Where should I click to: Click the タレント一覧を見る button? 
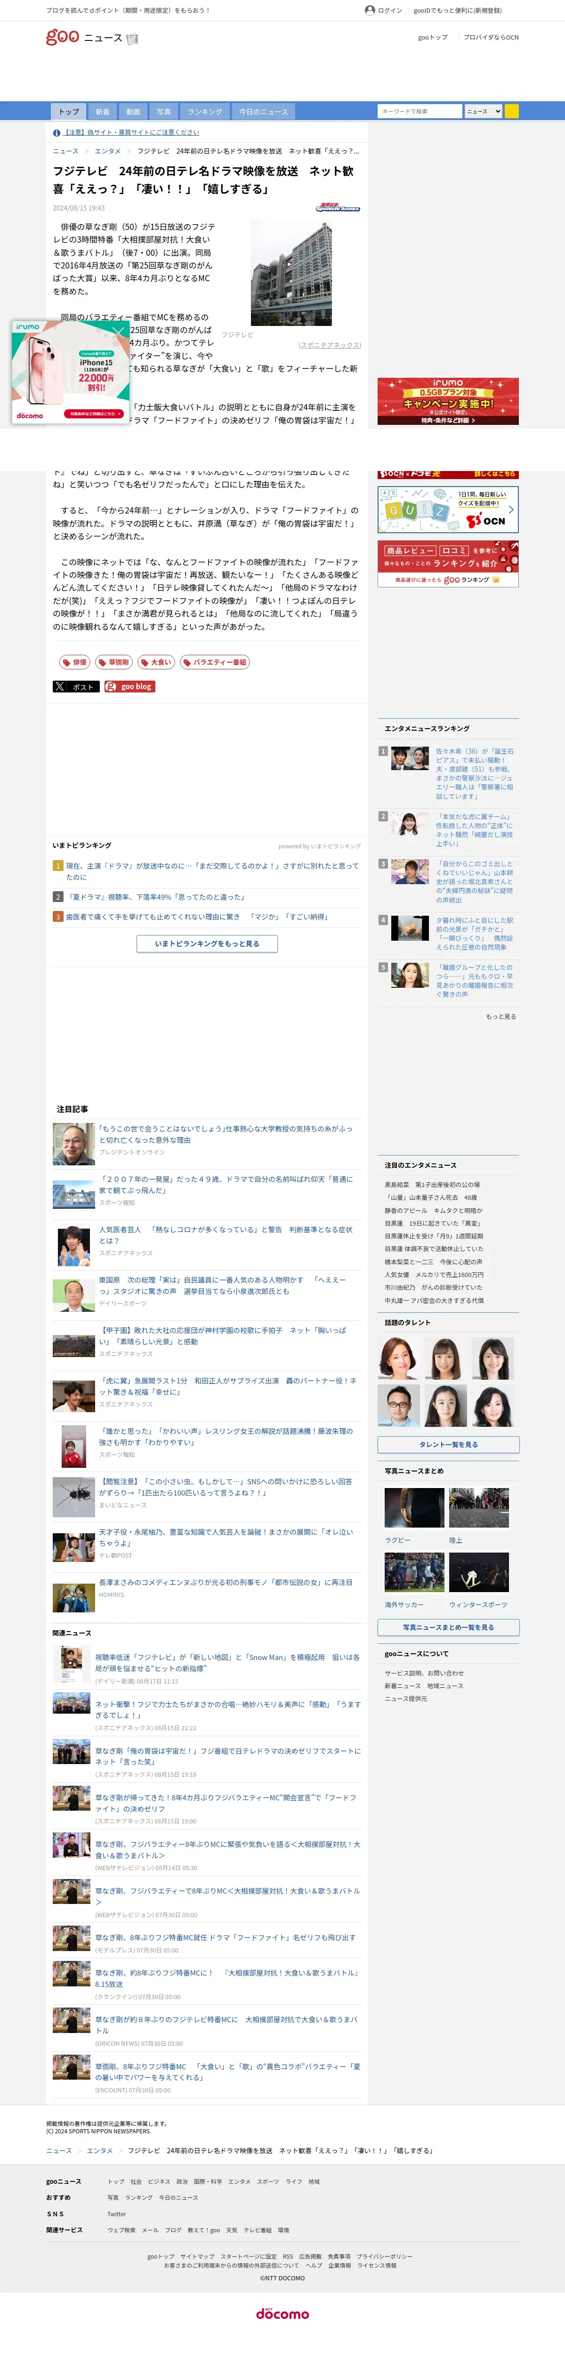tap(448, 1445)
